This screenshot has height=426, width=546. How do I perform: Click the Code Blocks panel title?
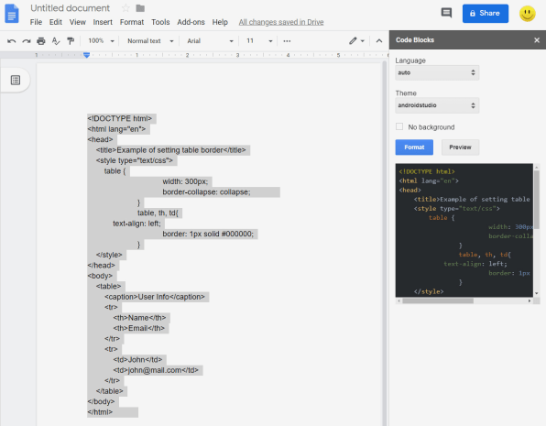[415, 40]
